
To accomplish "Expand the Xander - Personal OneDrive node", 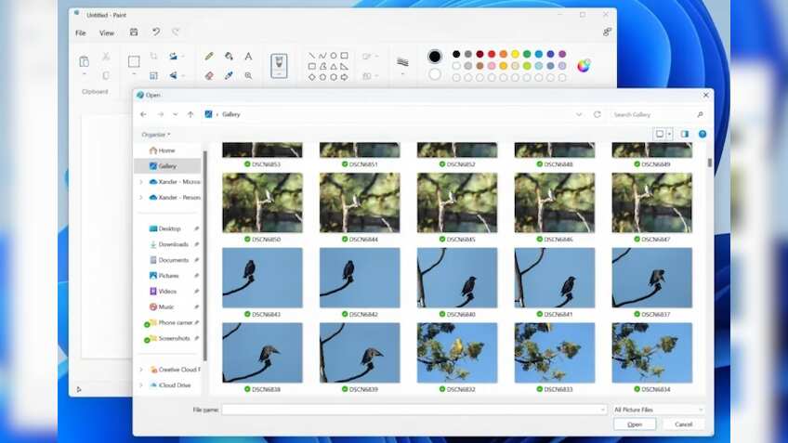I will tap(141, 198).
